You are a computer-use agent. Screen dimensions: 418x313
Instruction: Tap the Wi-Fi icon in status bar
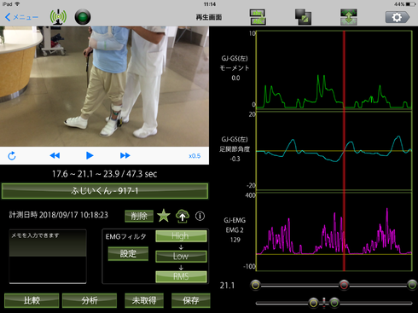pos(17,4)
